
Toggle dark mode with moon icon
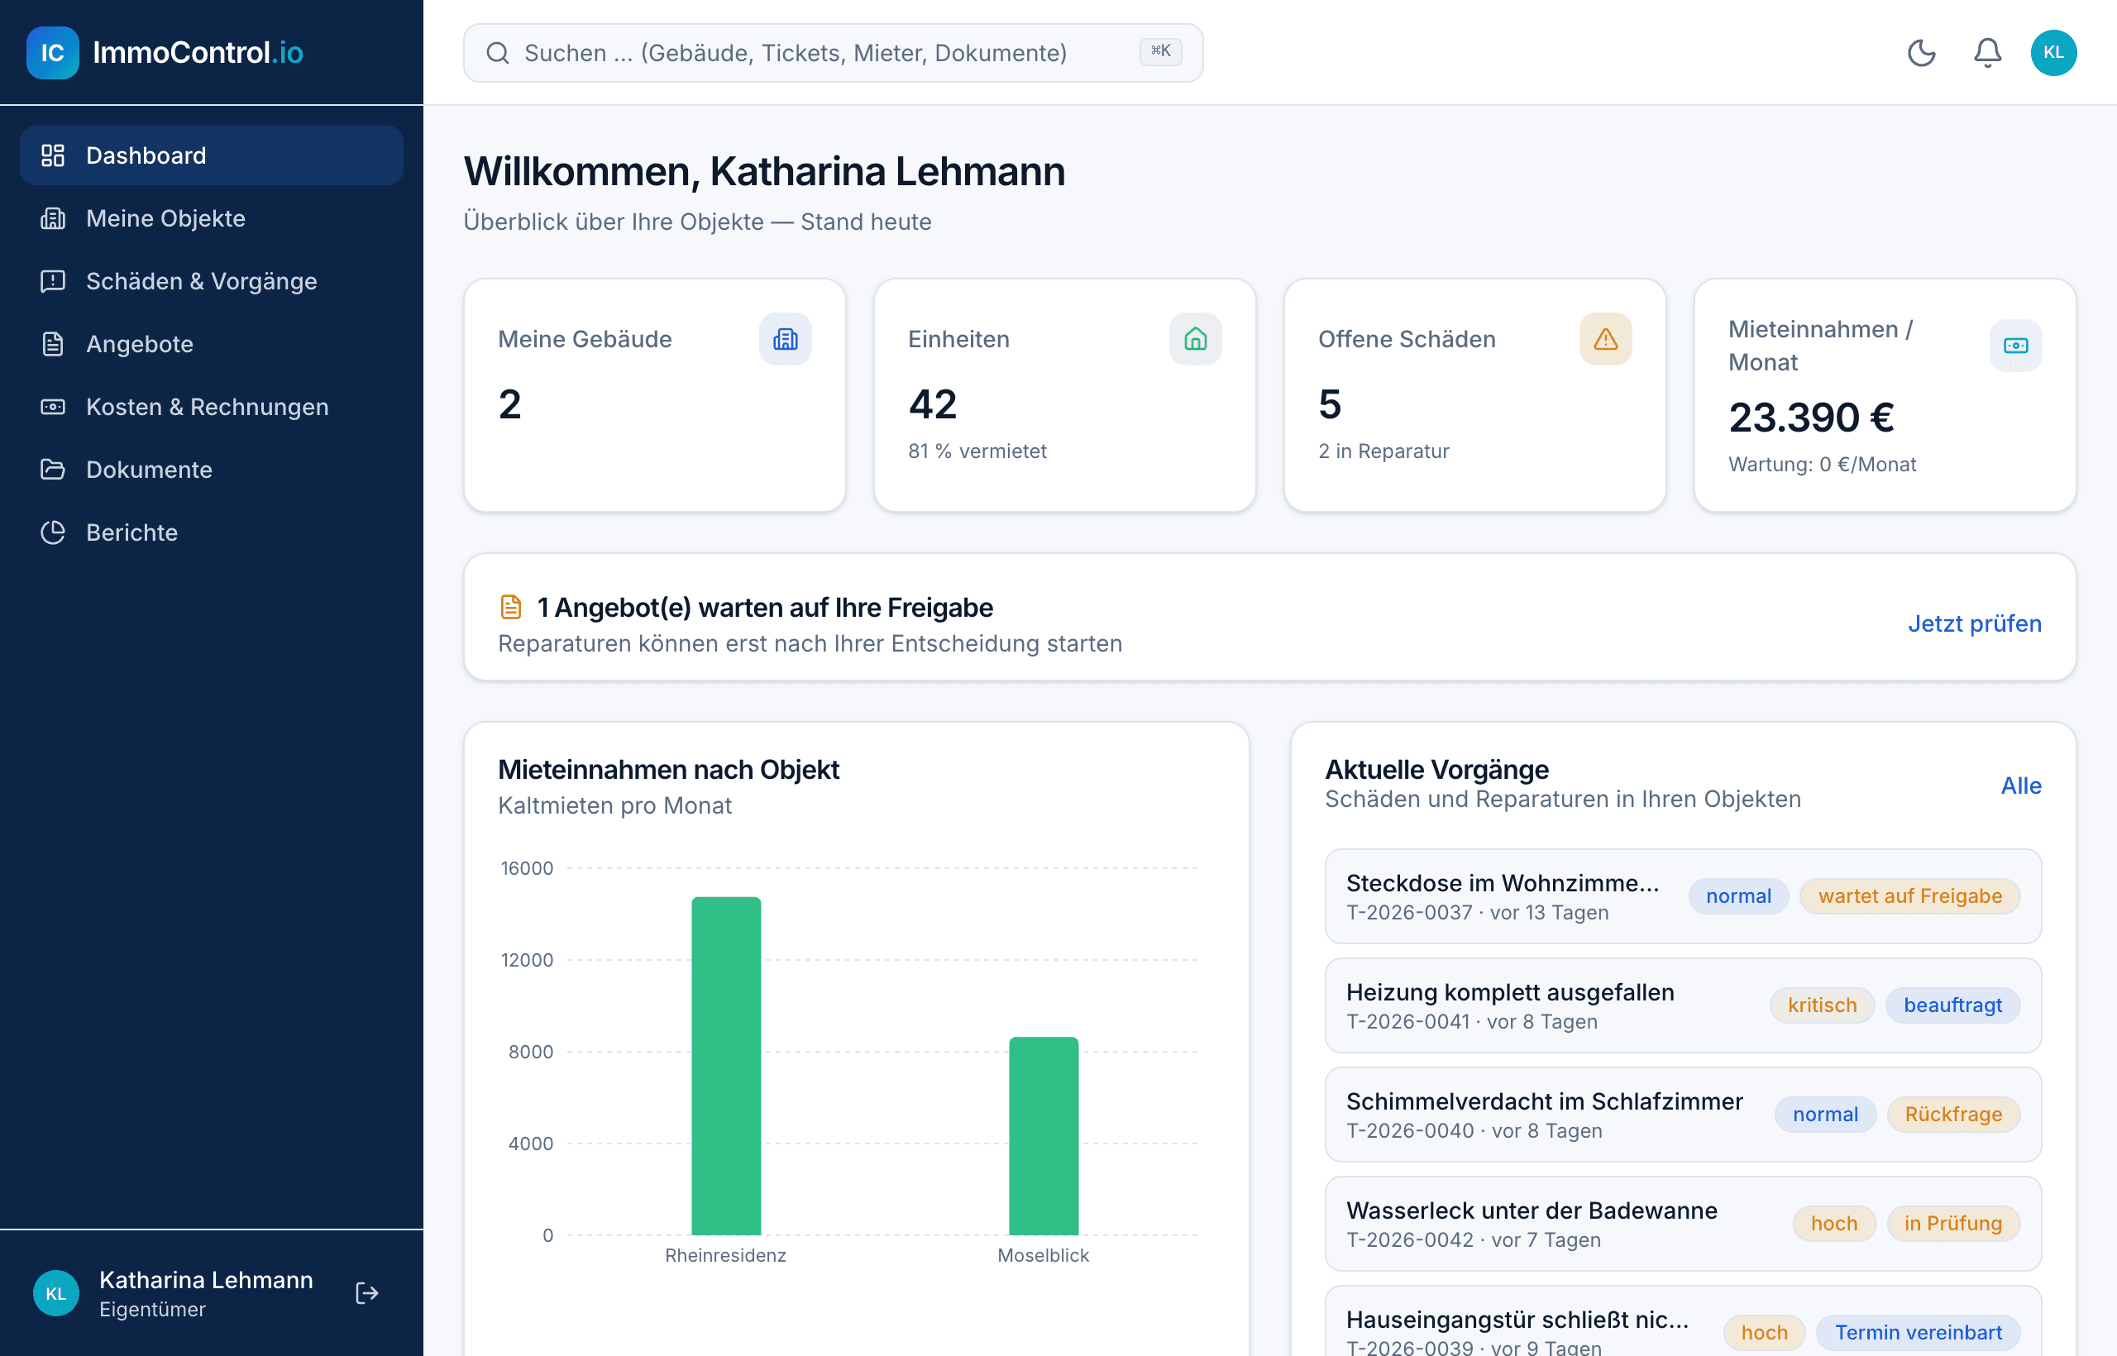pyautogui.click(x=1921, y=53)
